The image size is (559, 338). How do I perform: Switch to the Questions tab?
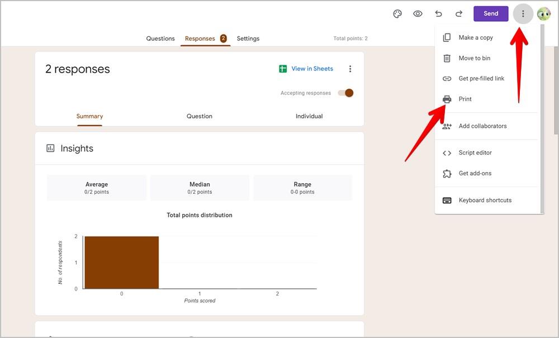click(160, 39)
